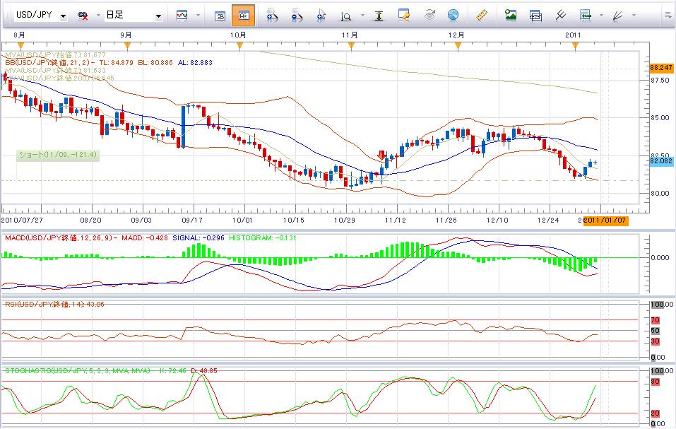
Task: Click the 8月 orange month marker
Action: point(20,46)
